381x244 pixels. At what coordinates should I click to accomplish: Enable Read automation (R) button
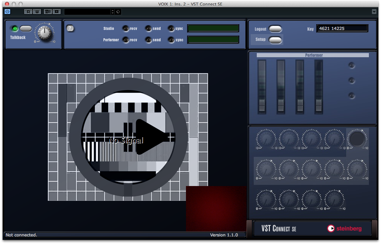[28, 12]
